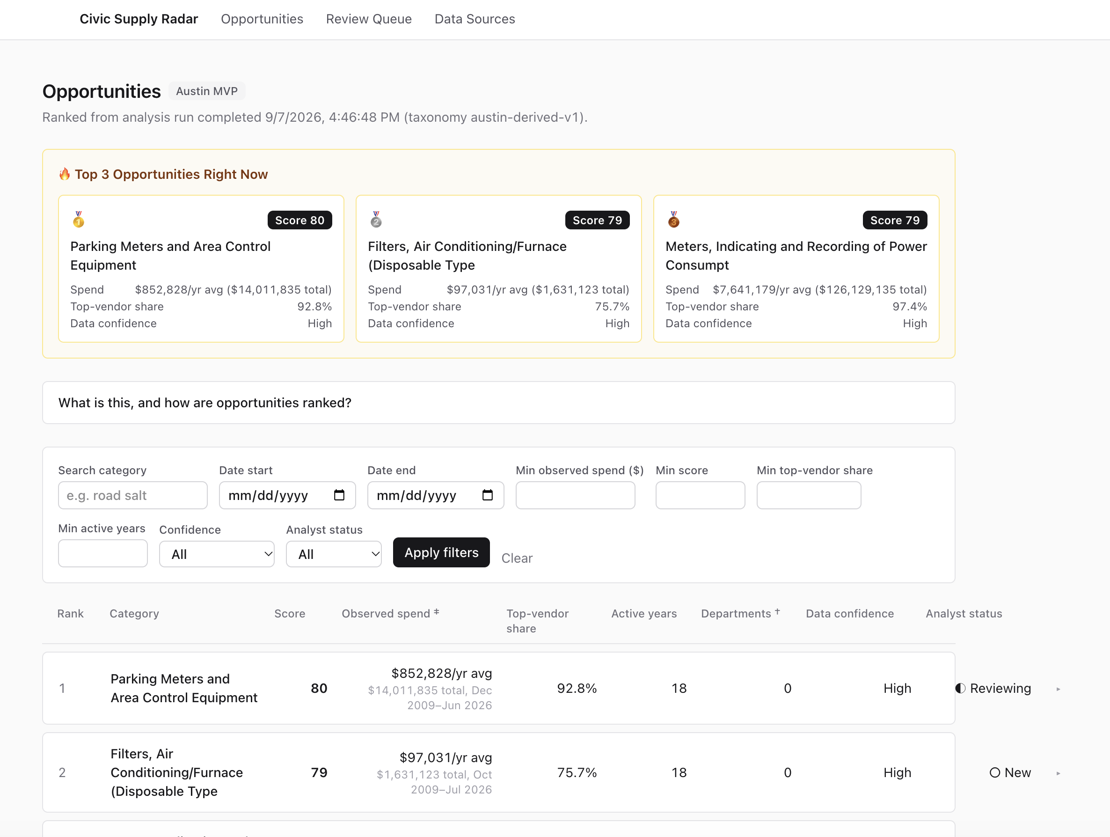Click the Clear filters link

517,558
